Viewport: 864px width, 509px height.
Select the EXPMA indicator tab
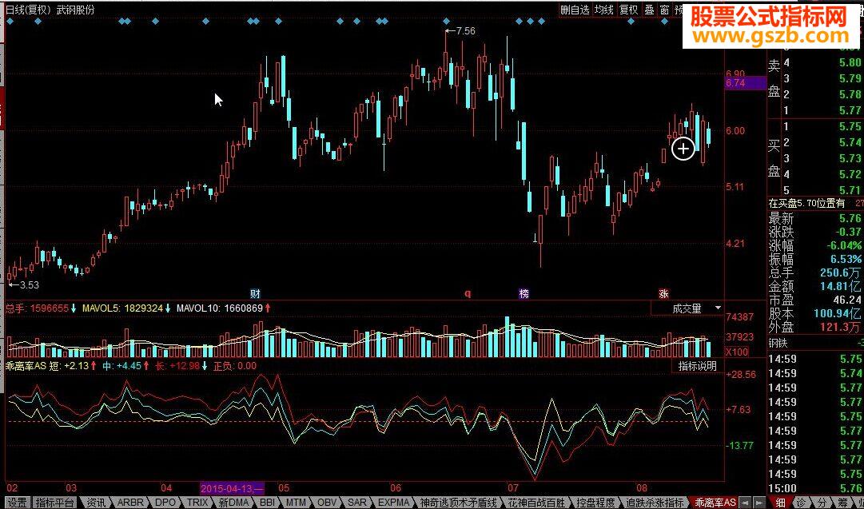click(x=393, y=503)
